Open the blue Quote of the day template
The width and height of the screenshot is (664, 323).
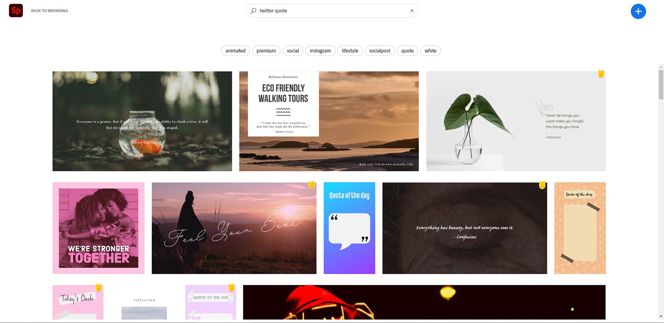click(349, 228)
